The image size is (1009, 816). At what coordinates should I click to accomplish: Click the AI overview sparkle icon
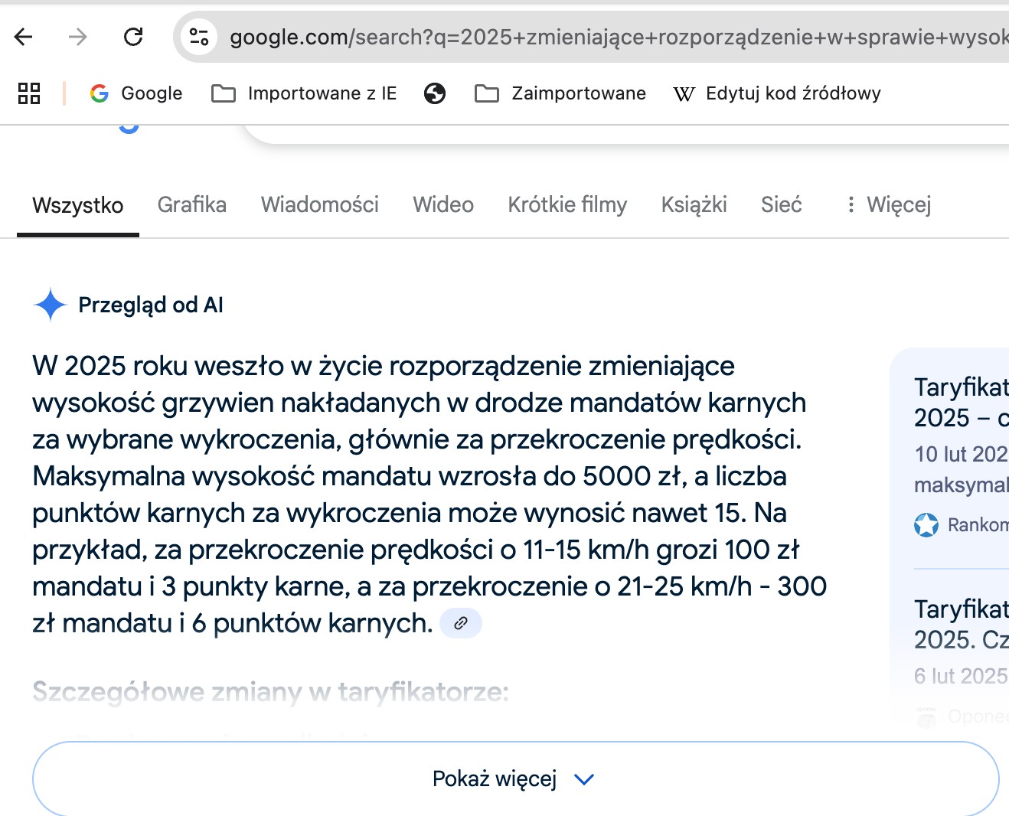[x=49, y=305]
